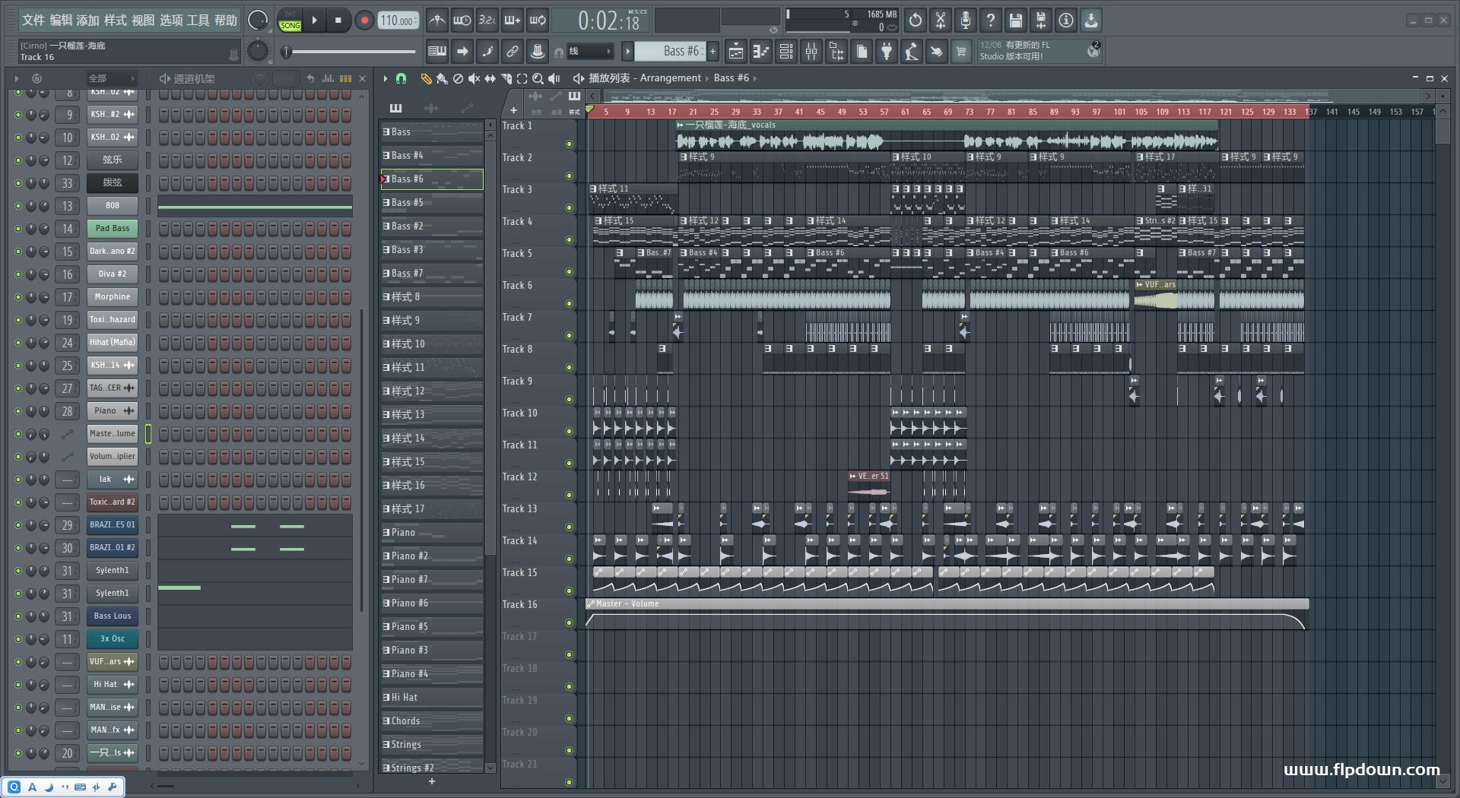This screenshot has width=1460, height=798.
Task: Toggle mute LED on Track 3
Action: [x=569, y=207]
